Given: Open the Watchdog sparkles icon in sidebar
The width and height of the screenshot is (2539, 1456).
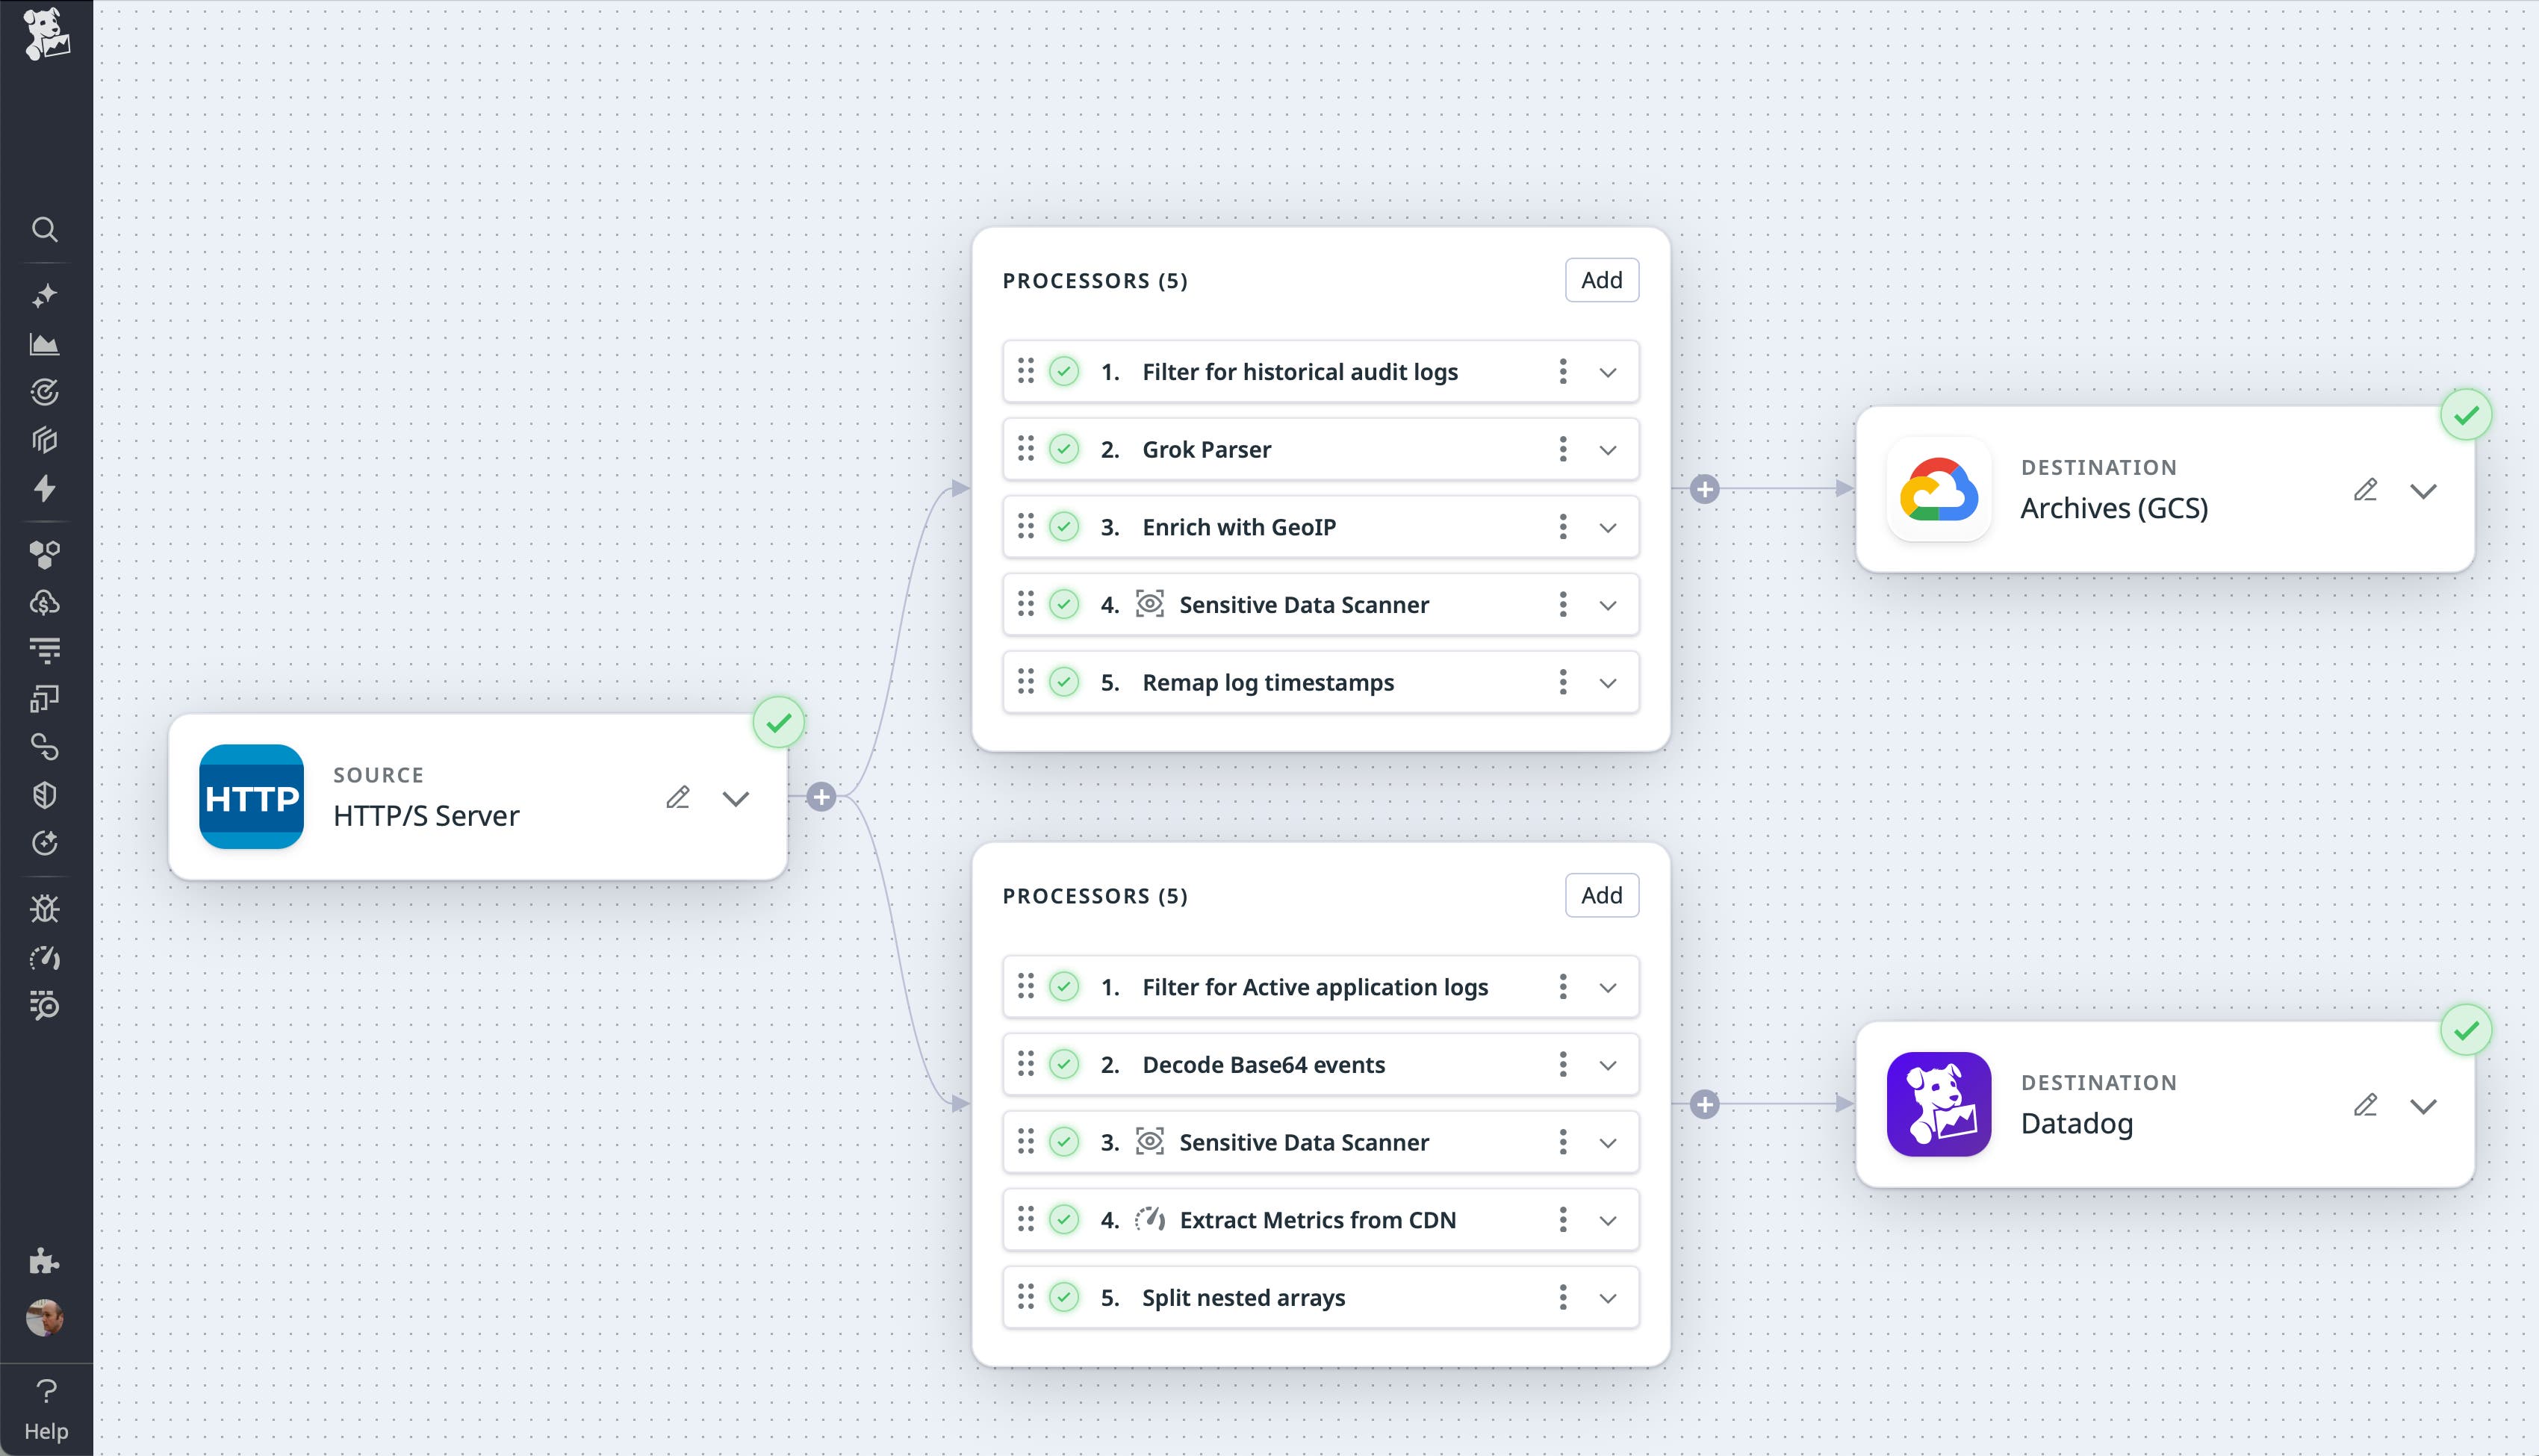Looking at the screenshot, I should pyautogui.click(x=45, y=293).
